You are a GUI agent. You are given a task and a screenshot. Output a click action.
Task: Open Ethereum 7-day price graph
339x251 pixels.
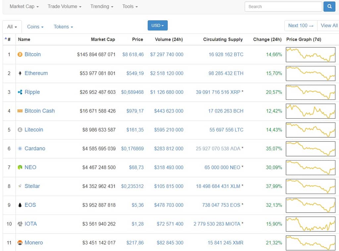click(311, 73)
